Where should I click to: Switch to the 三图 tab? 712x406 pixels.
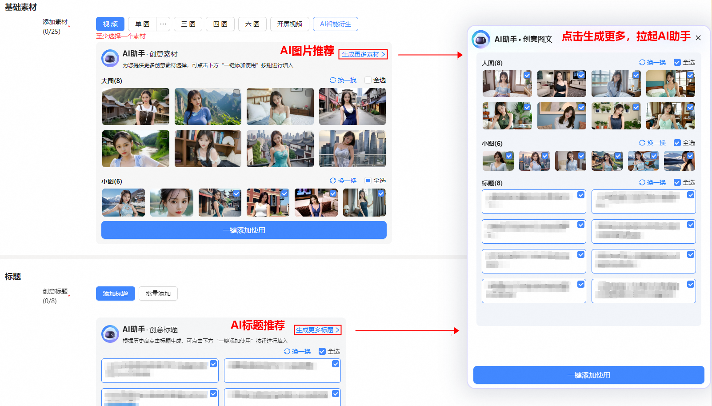[188, 24]
